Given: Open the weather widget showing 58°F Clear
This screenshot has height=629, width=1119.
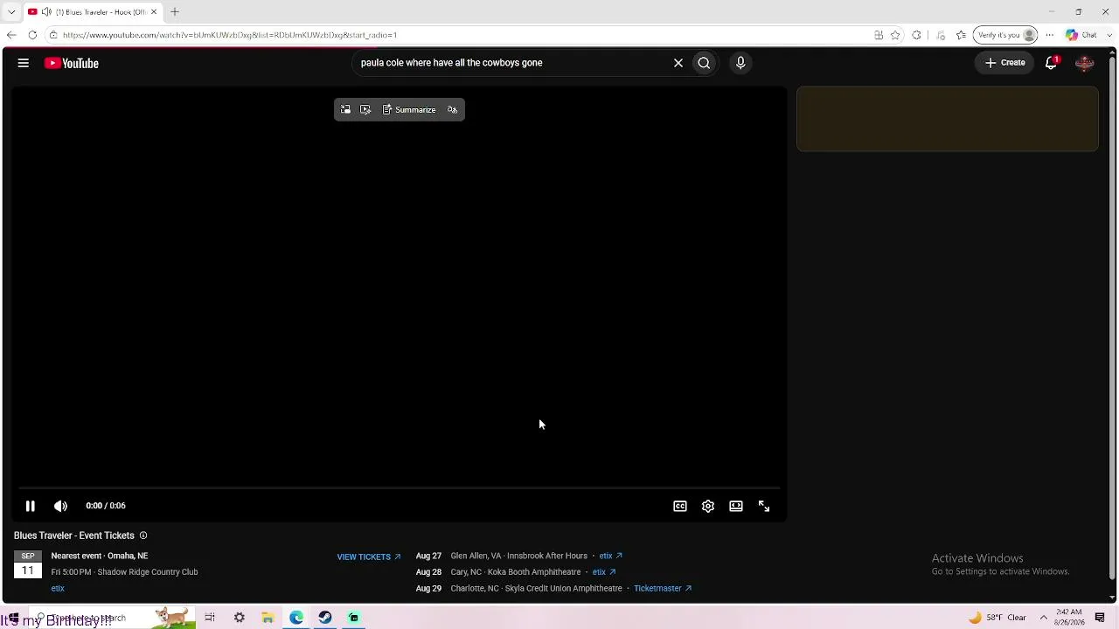Looking at the screenshot, I should coord(997,618).
